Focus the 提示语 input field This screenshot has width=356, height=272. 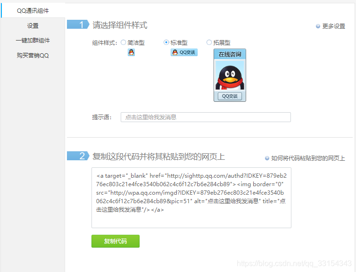[x=206, y=117]
